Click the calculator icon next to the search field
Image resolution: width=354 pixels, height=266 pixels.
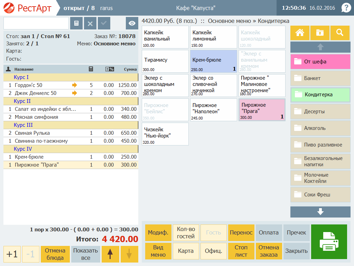[x=76, y=23]
